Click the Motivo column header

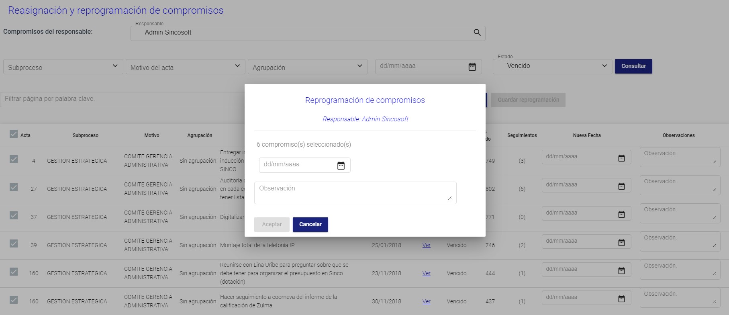click(x=152, y=135)
